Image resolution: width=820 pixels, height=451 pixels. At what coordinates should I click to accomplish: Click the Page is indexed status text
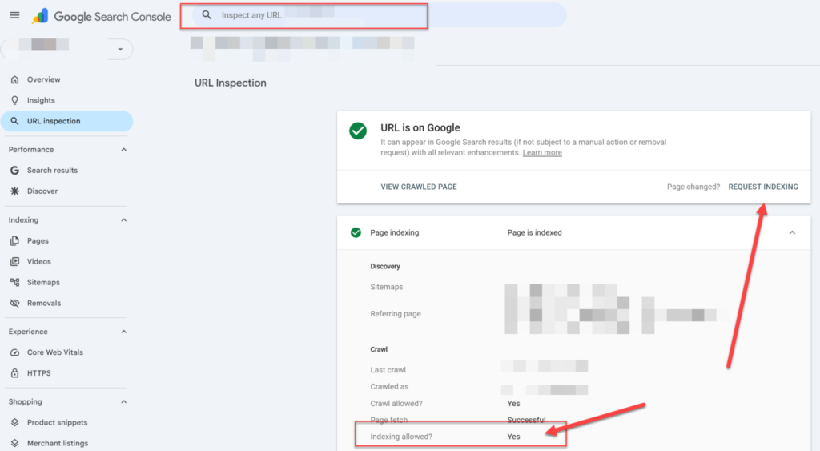534,233
